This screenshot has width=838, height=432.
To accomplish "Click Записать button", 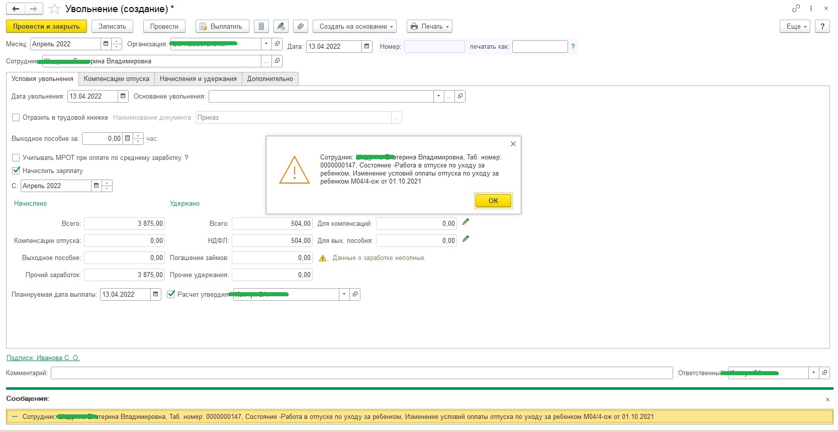I will (x=112, y=26).
